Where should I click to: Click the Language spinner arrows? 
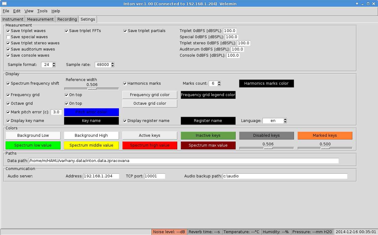[x=285, y=121]
